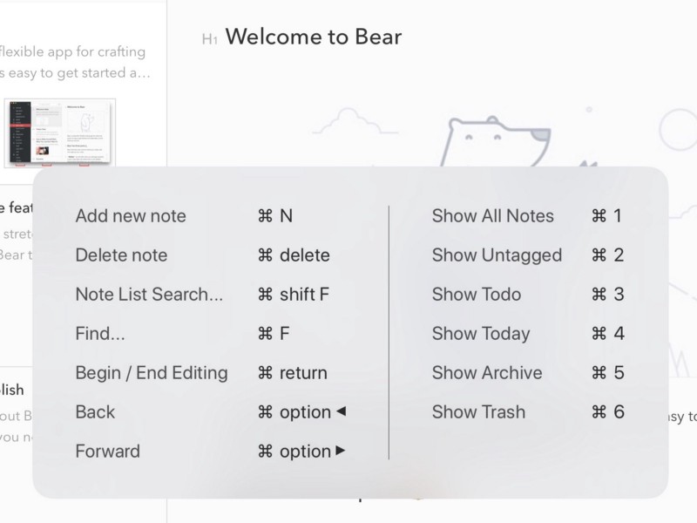The height and width of the screenshot is (523, 697).
Task: Select "Show Untagged" in the overlay
Action: click(497, 255)
